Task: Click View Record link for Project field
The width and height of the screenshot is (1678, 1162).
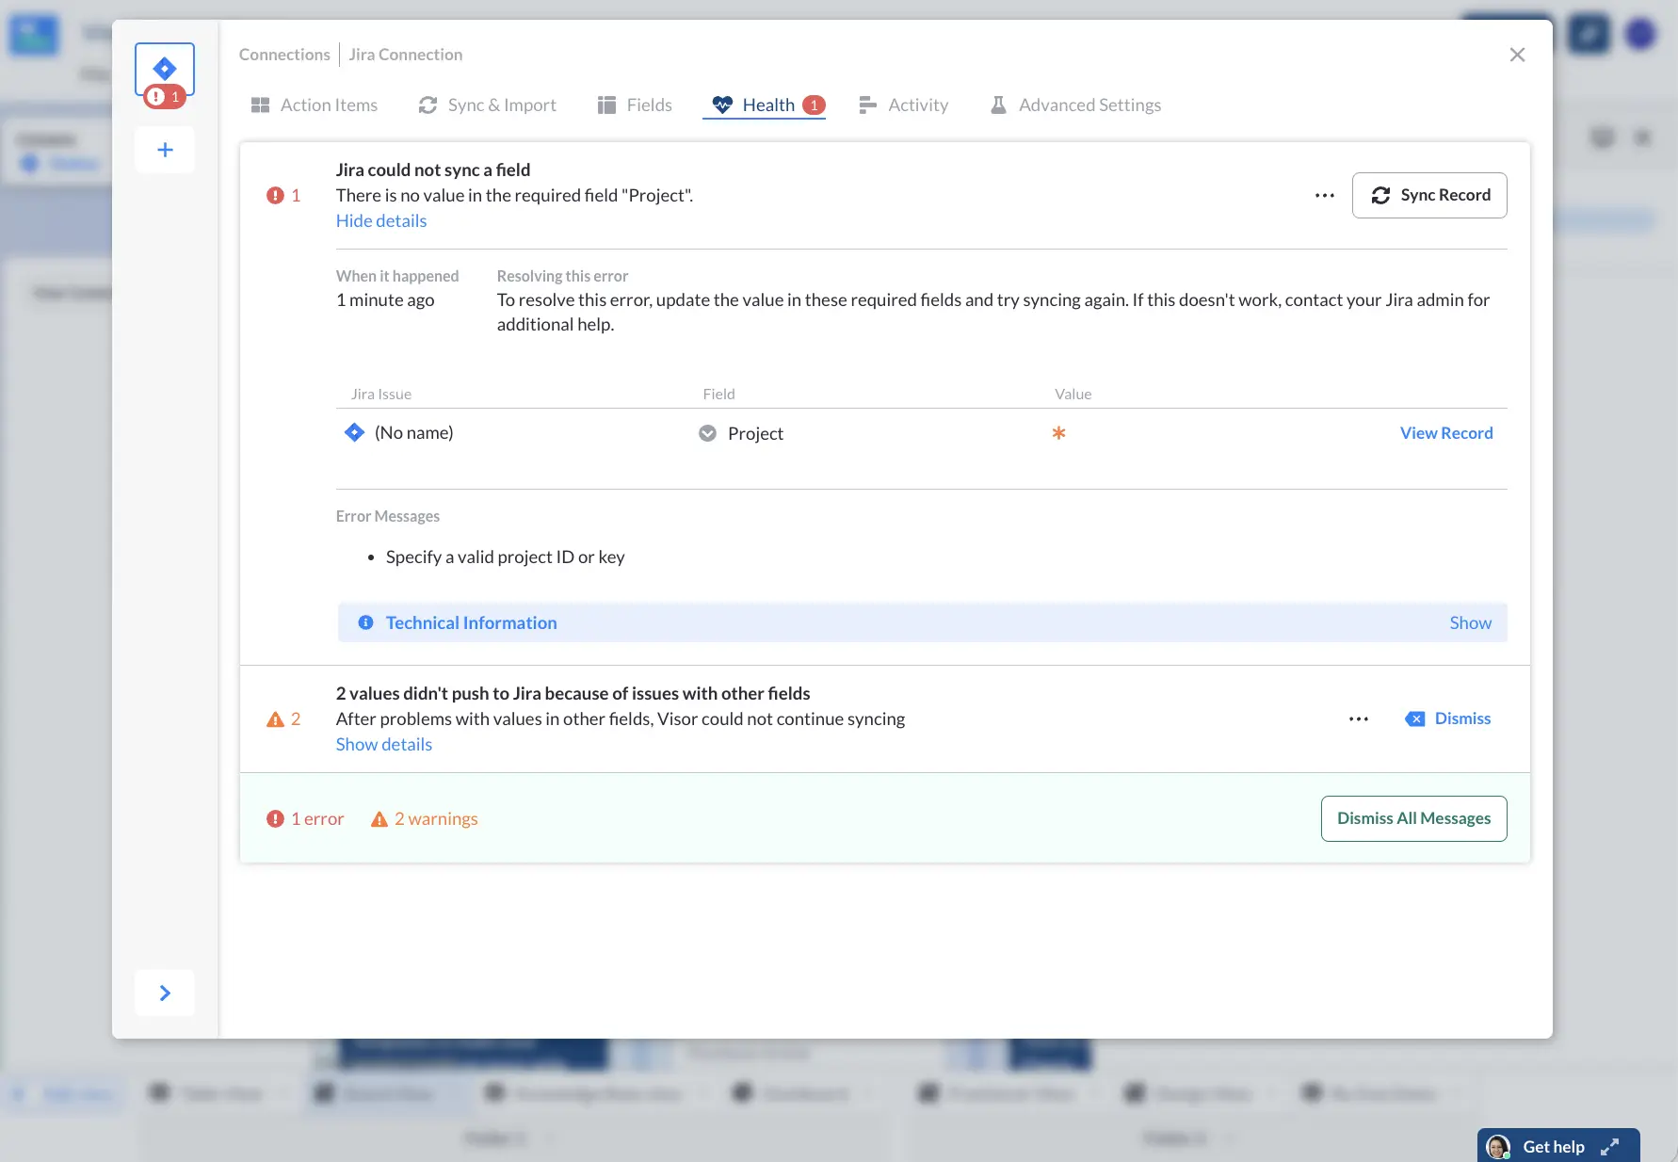Action: point(1446,433)
